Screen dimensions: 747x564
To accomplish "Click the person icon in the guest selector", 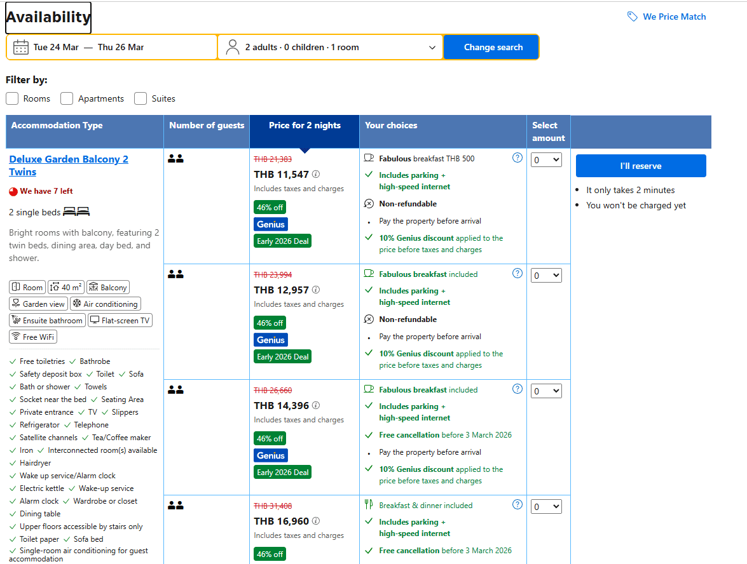I will 232,47.
